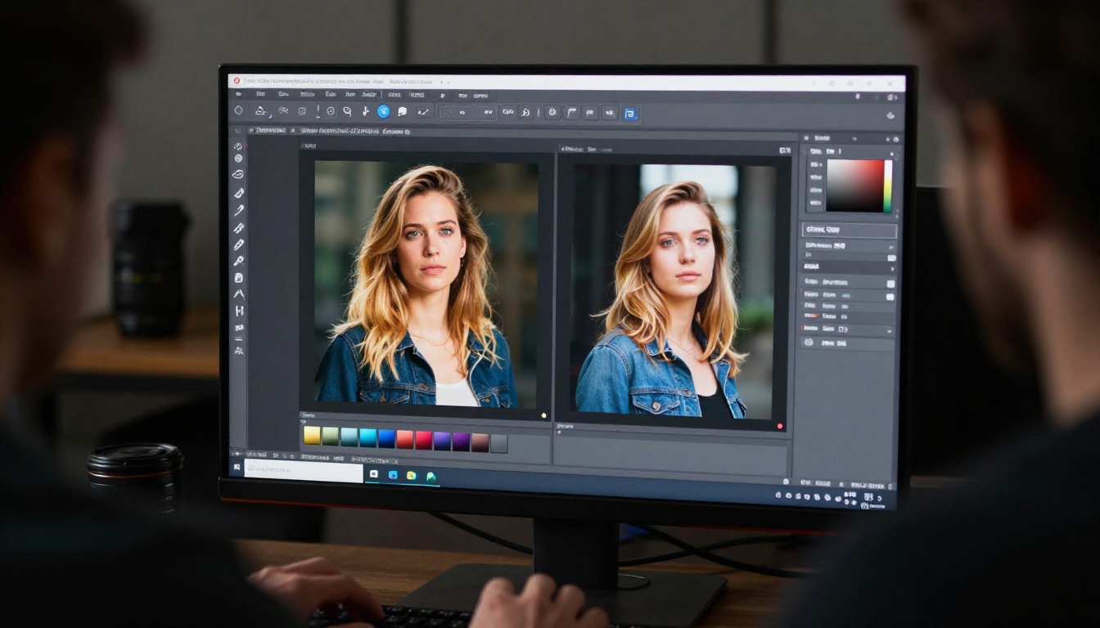Click the yellow dot under left portrait

544,415
